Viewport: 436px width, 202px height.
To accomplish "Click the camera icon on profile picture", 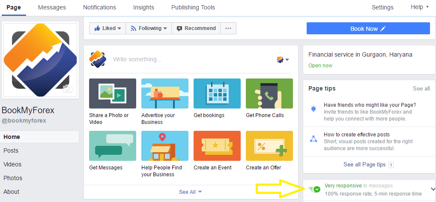I will pos(68,88).
